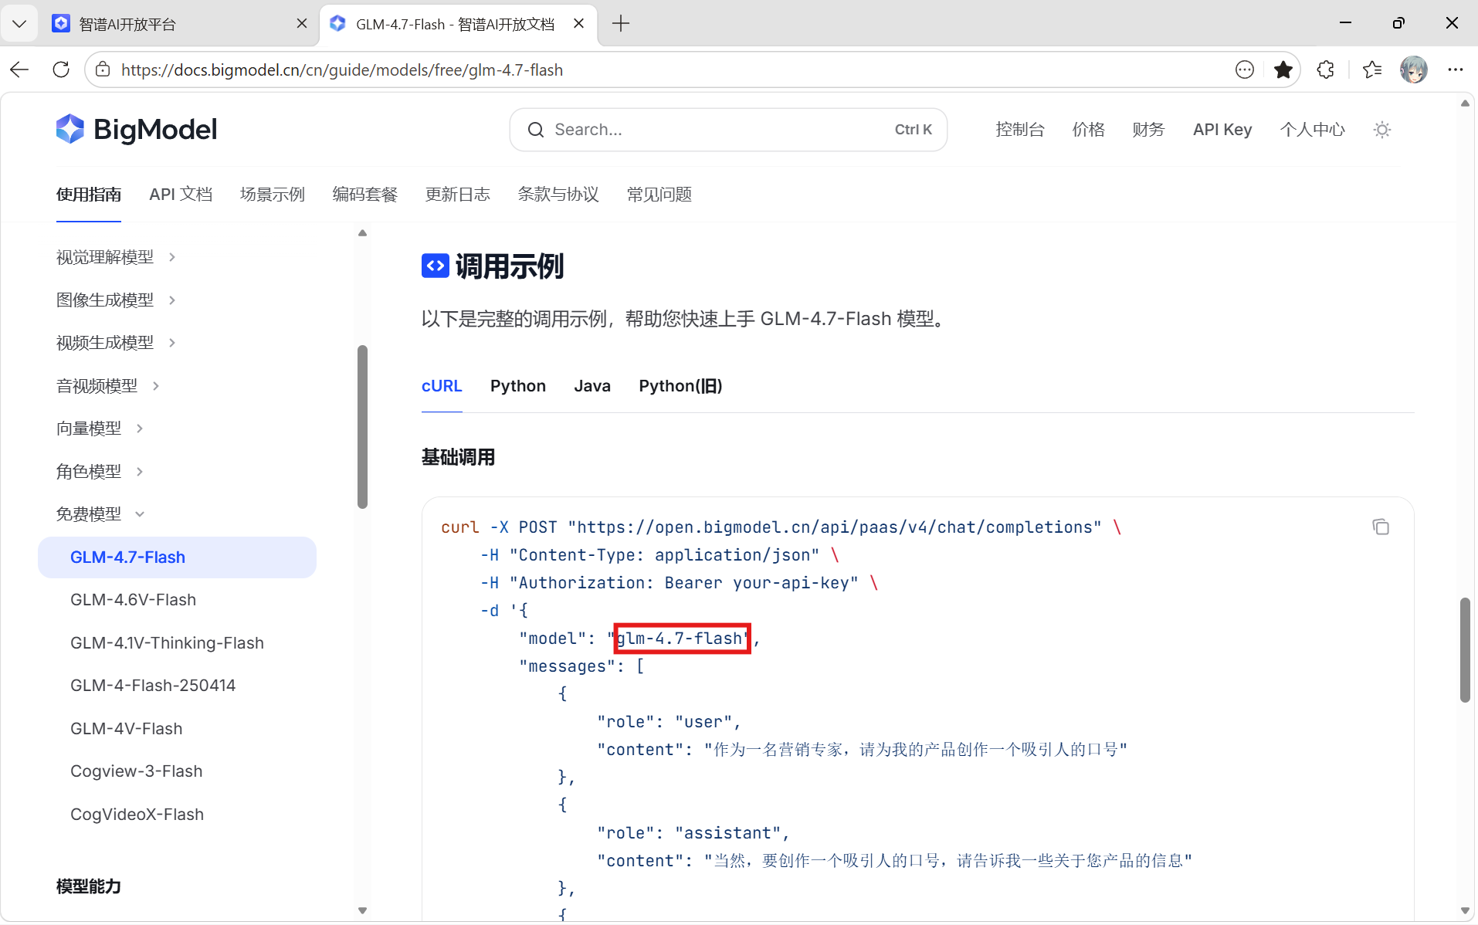Open browser settings and more menu

pos(1456,69)
